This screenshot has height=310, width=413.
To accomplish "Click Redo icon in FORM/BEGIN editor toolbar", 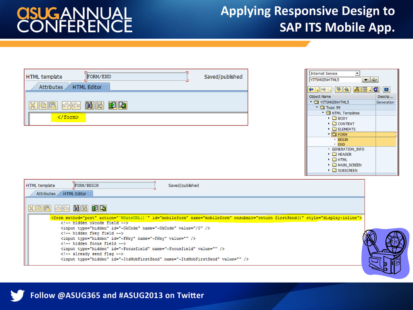I will coord(66,208).
